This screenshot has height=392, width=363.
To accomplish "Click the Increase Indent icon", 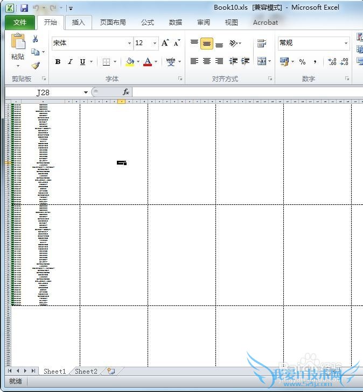I will click(246, 61).
